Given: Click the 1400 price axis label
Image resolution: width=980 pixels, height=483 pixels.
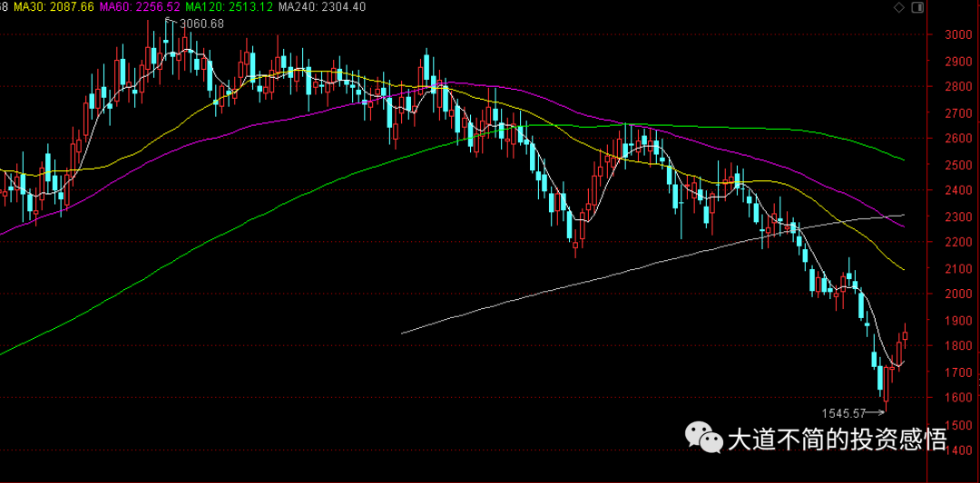Looking at the screenshot, I should [x=957, y=450].
